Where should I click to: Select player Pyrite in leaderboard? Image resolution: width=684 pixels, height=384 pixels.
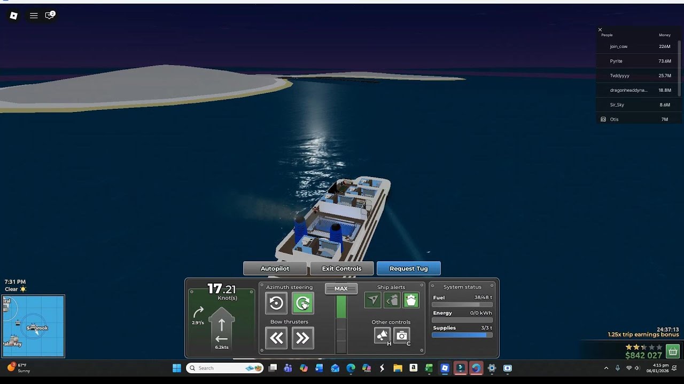[638, 61]
